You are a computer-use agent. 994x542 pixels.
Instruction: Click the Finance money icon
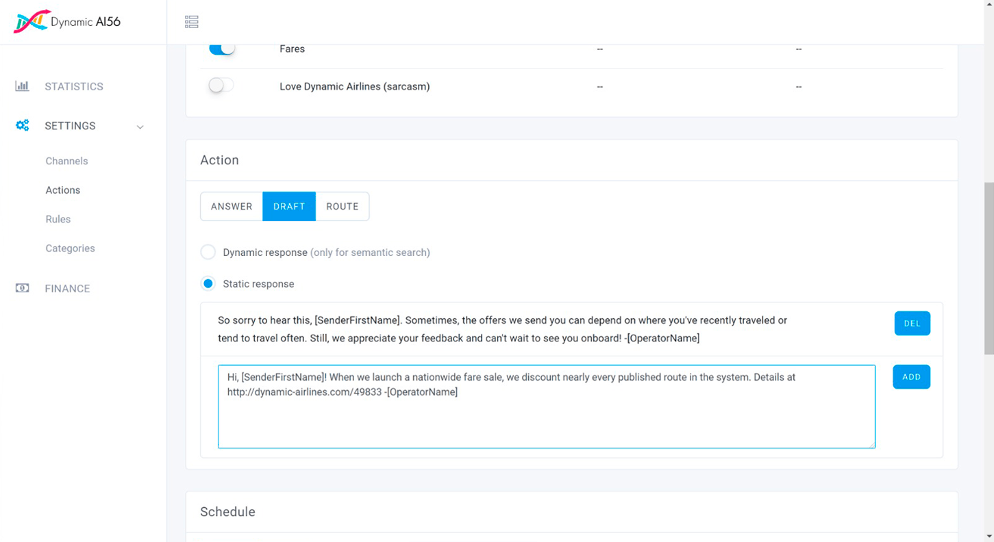(23, 288)
